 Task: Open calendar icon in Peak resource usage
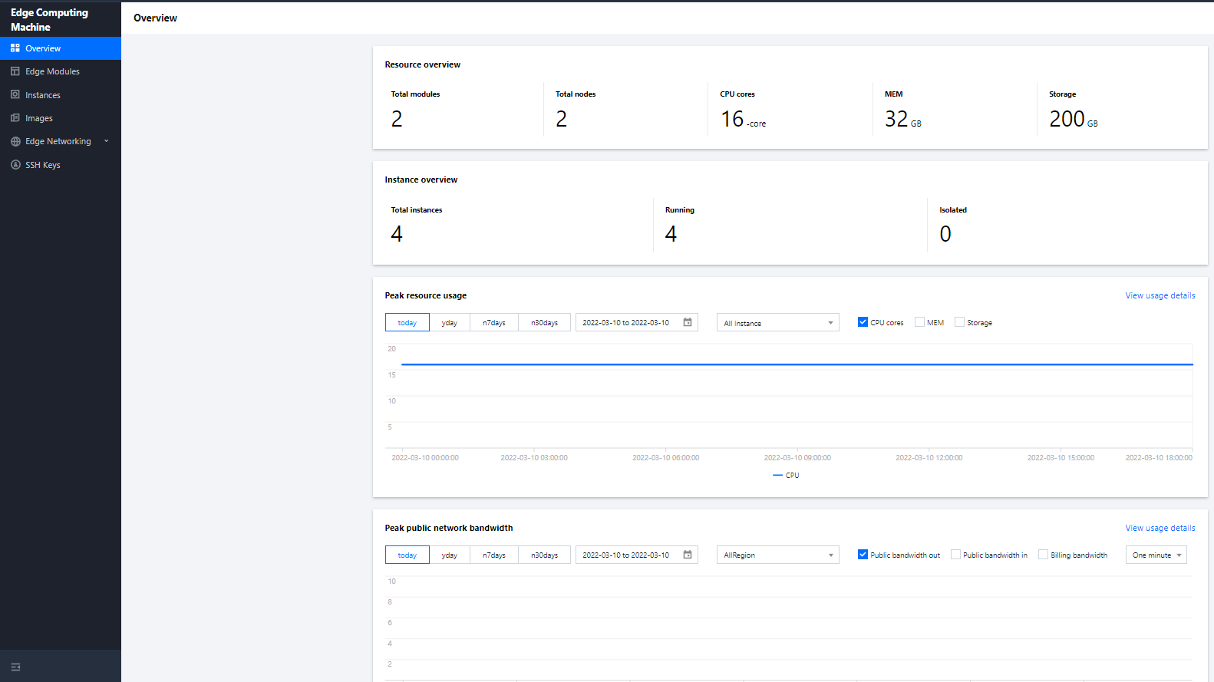pos(688,323)
